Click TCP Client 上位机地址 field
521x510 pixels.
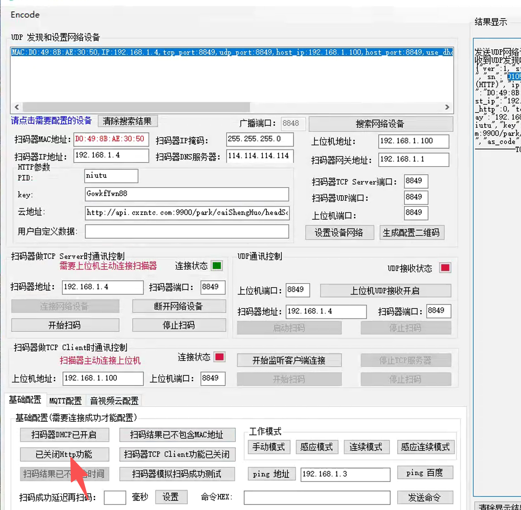point(103,378)
